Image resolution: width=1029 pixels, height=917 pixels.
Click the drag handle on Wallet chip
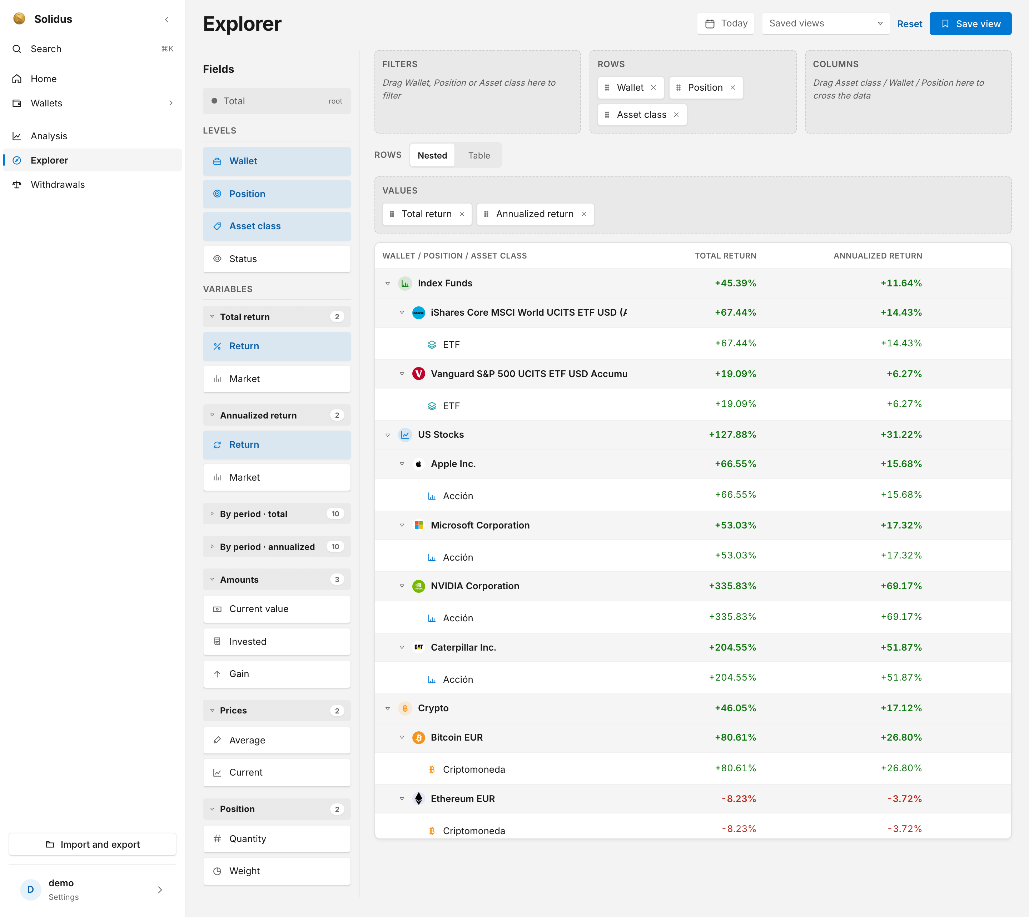tap(607, 88)
